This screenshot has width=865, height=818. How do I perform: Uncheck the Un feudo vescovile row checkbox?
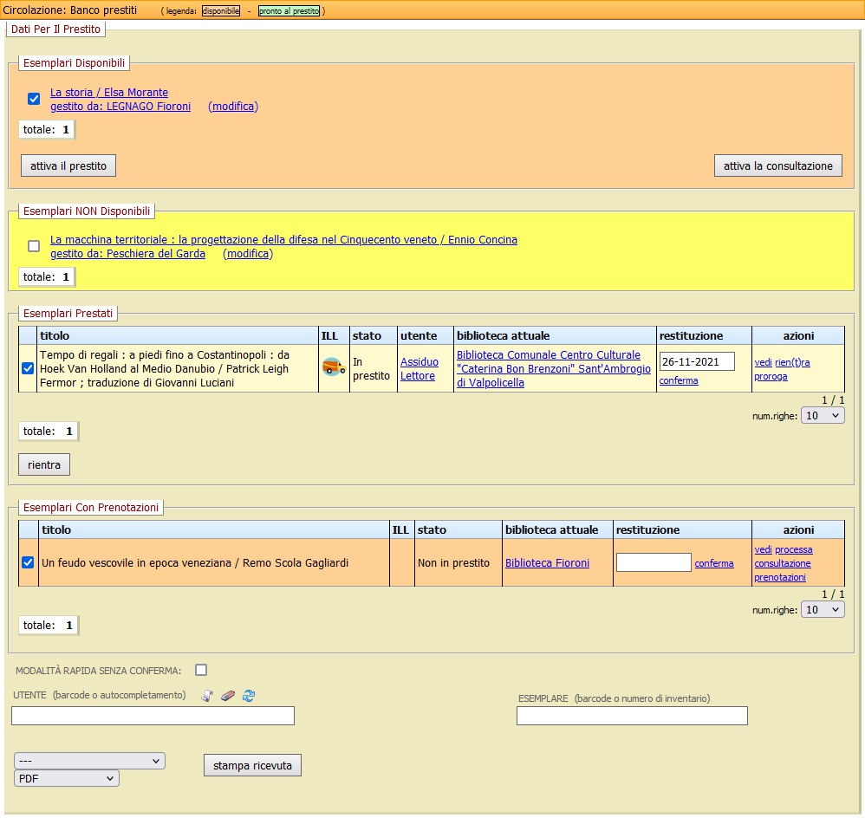coord(28,562)
